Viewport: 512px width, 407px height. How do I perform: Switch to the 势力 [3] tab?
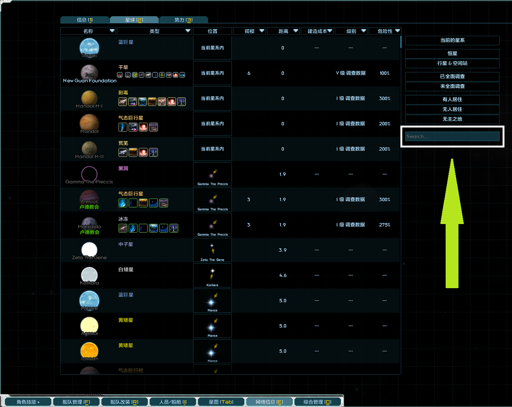point(183,20)
